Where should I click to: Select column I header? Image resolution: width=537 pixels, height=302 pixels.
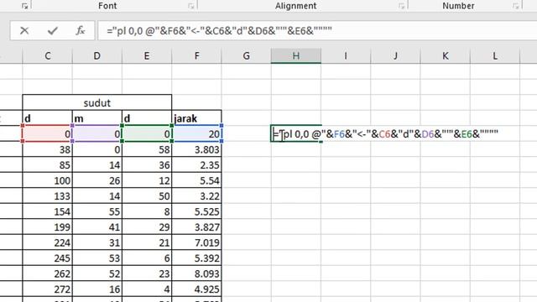click(x=346, y=56)
